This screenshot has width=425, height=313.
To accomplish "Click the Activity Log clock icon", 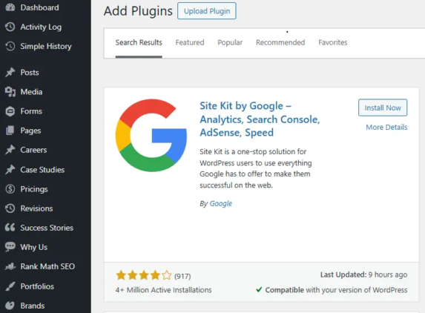I will click(x=10, y=27).
